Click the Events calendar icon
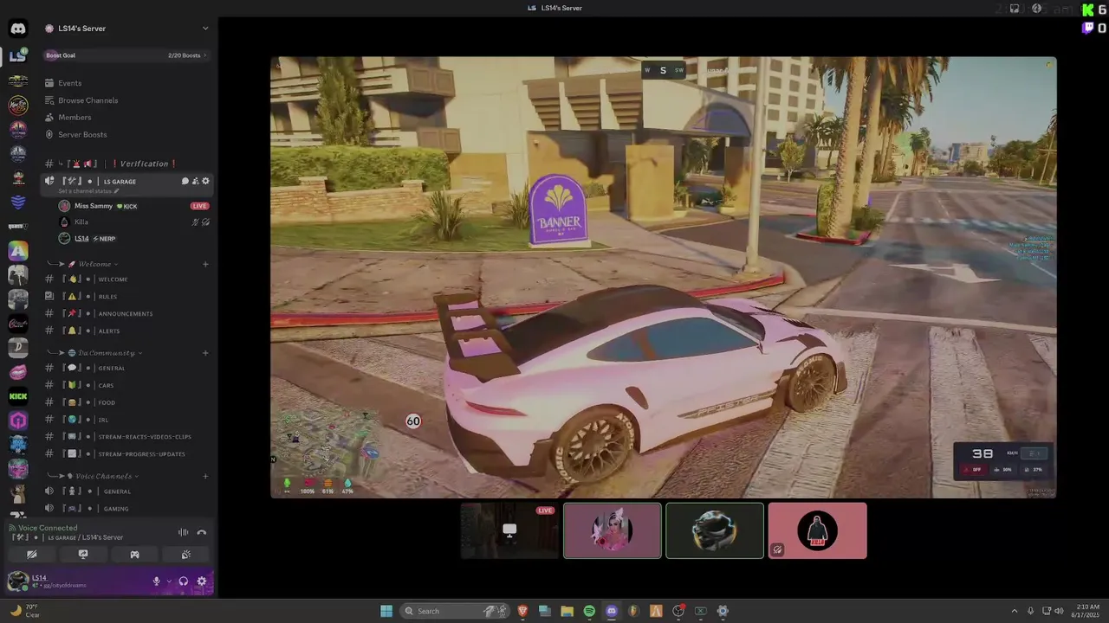Viewport: 1109px width, 623px height. pyautogui.click(x=49, y=83)
